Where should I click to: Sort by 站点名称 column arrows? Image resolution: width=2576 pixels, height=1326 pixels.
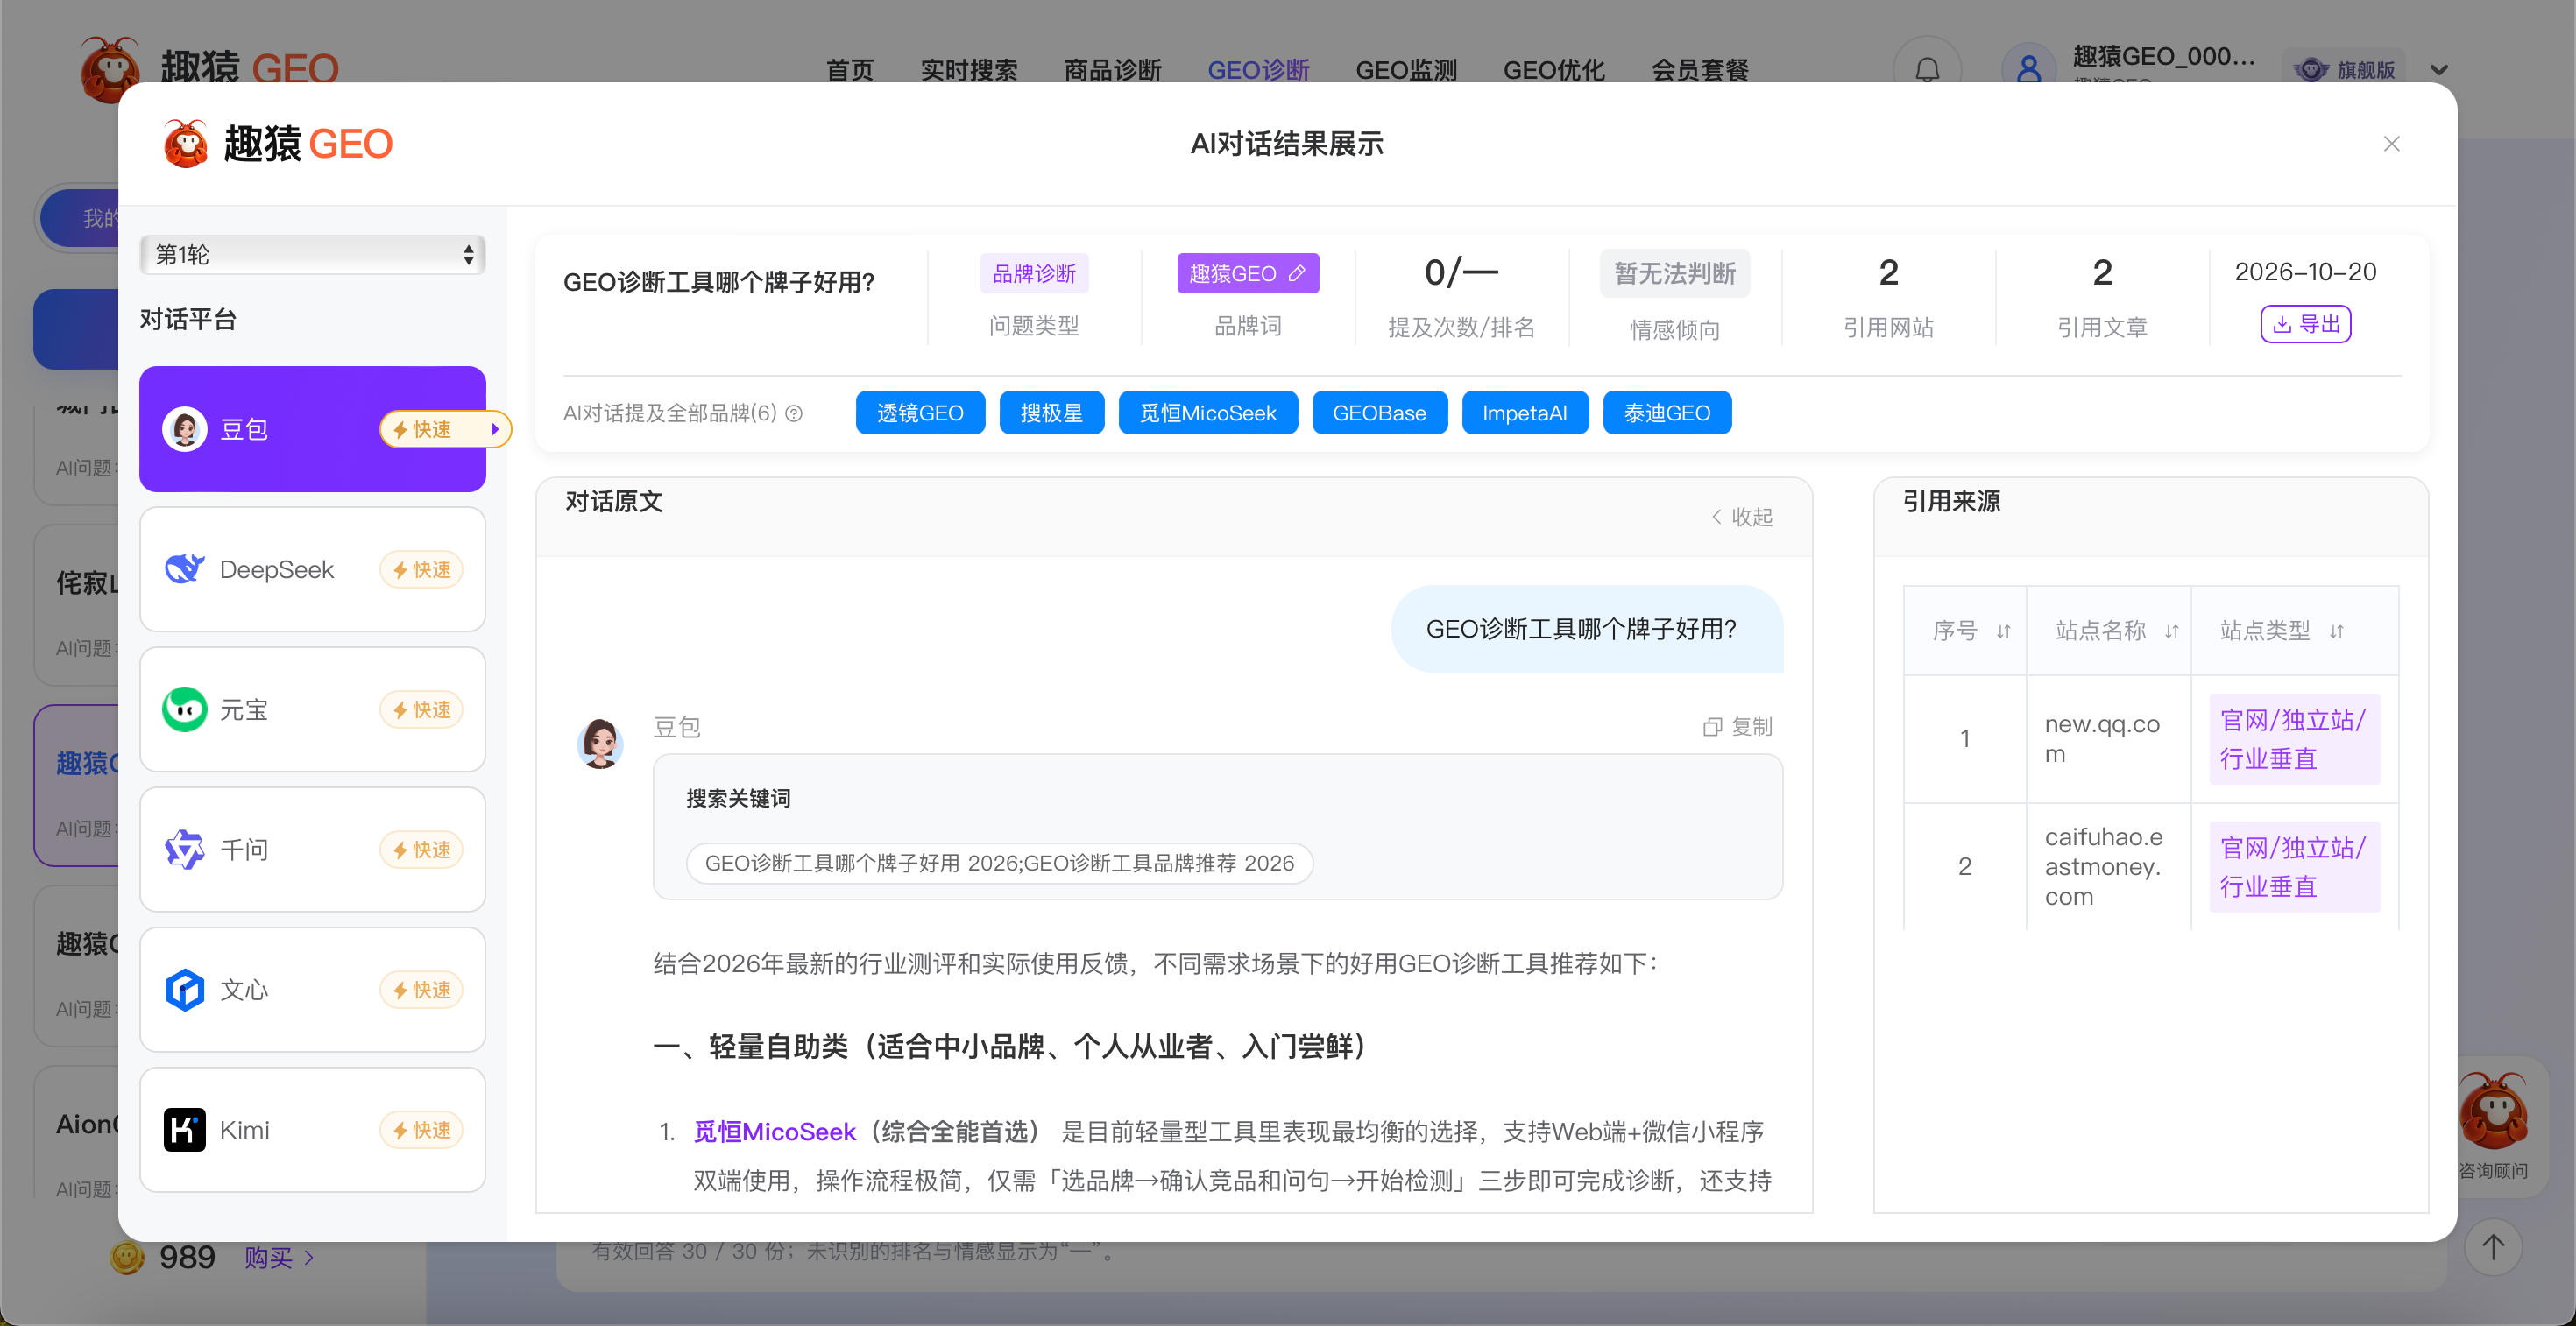click(2172, 631)
